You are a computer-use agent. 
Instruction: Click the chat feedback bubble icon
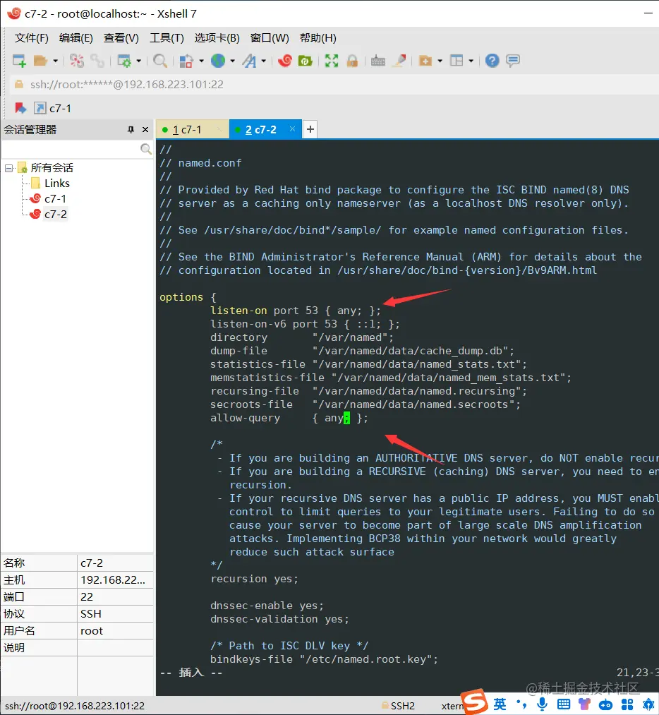(x=513, y=61)
